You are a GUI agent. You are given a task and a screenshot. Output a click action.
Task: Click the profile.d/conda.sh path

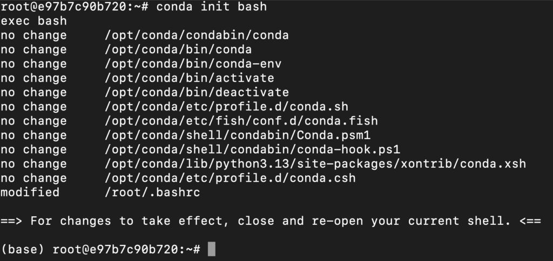(x=226, y=106)
